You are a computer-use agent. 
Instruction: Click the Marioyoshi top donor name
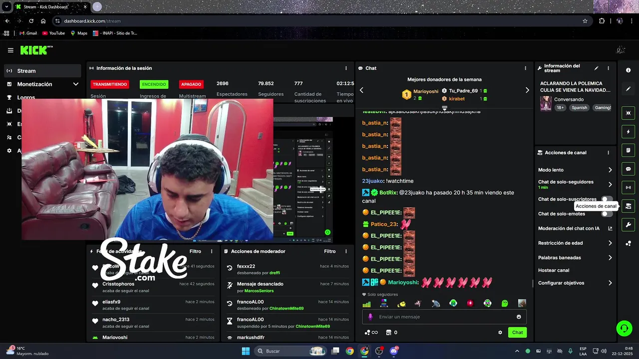coord(426,91)
